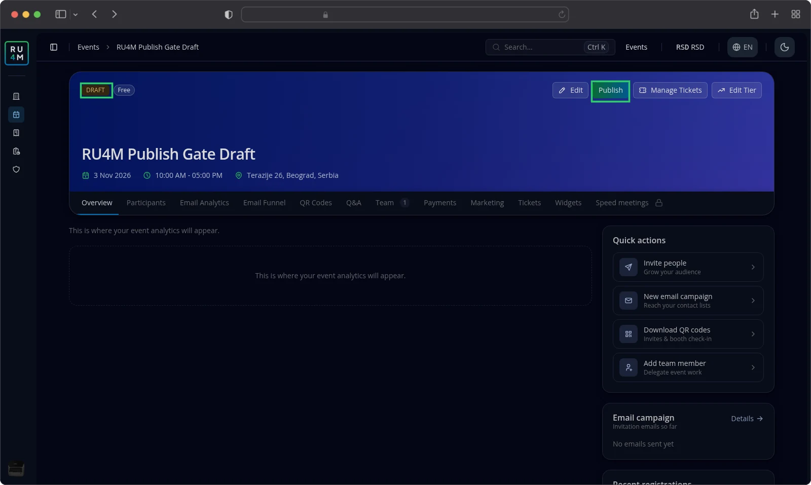Screen dimensions: 811x485
Task: Open Email campaign Details link
Action: click(747, 419)
